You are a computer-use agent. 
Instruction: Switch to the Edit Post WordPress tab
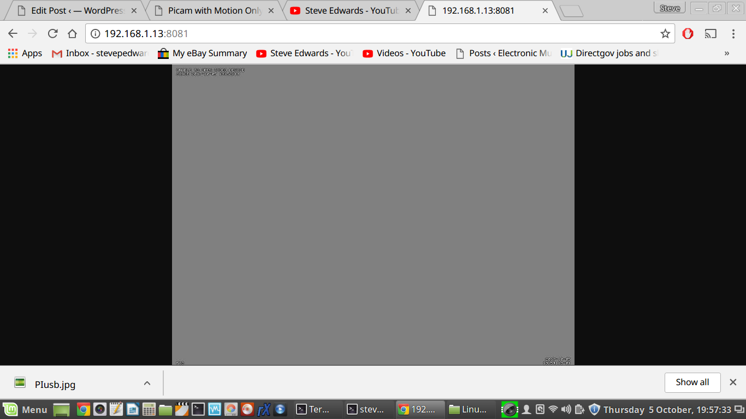pyautogui.click(x=76, y=10)
